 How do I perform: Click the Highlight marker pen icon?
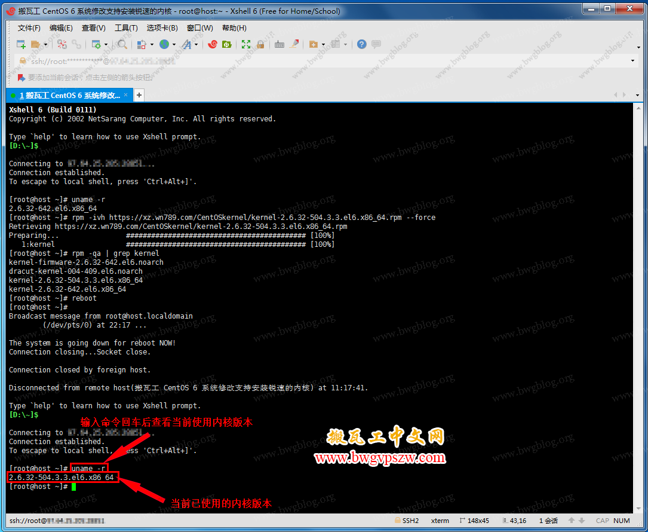[294, 44]
